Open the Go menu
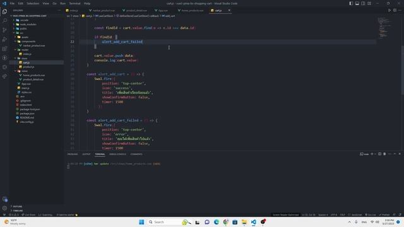Image resolution: width=404 pixels, height=227 pixels. [x=54, y=3]
